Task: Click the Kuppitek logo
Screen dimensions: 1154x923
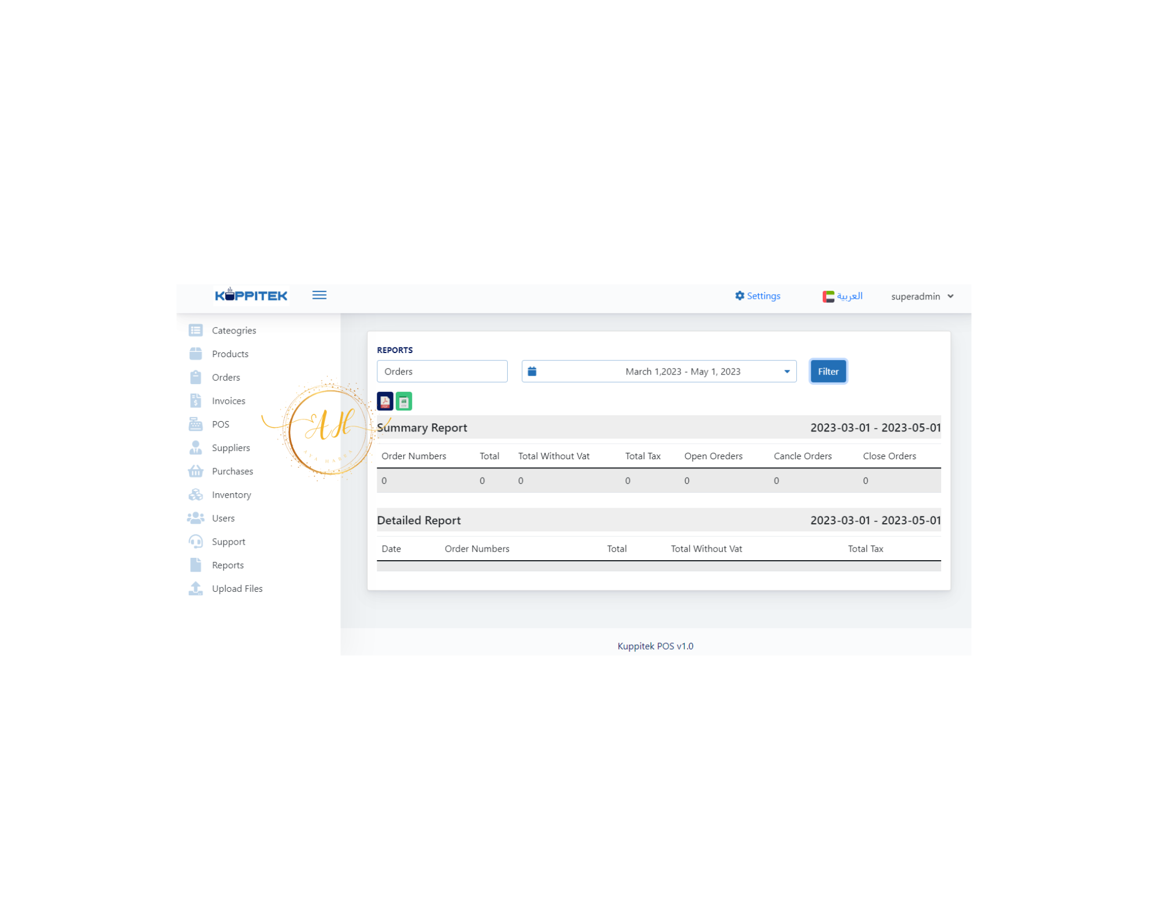Action: 251,295
